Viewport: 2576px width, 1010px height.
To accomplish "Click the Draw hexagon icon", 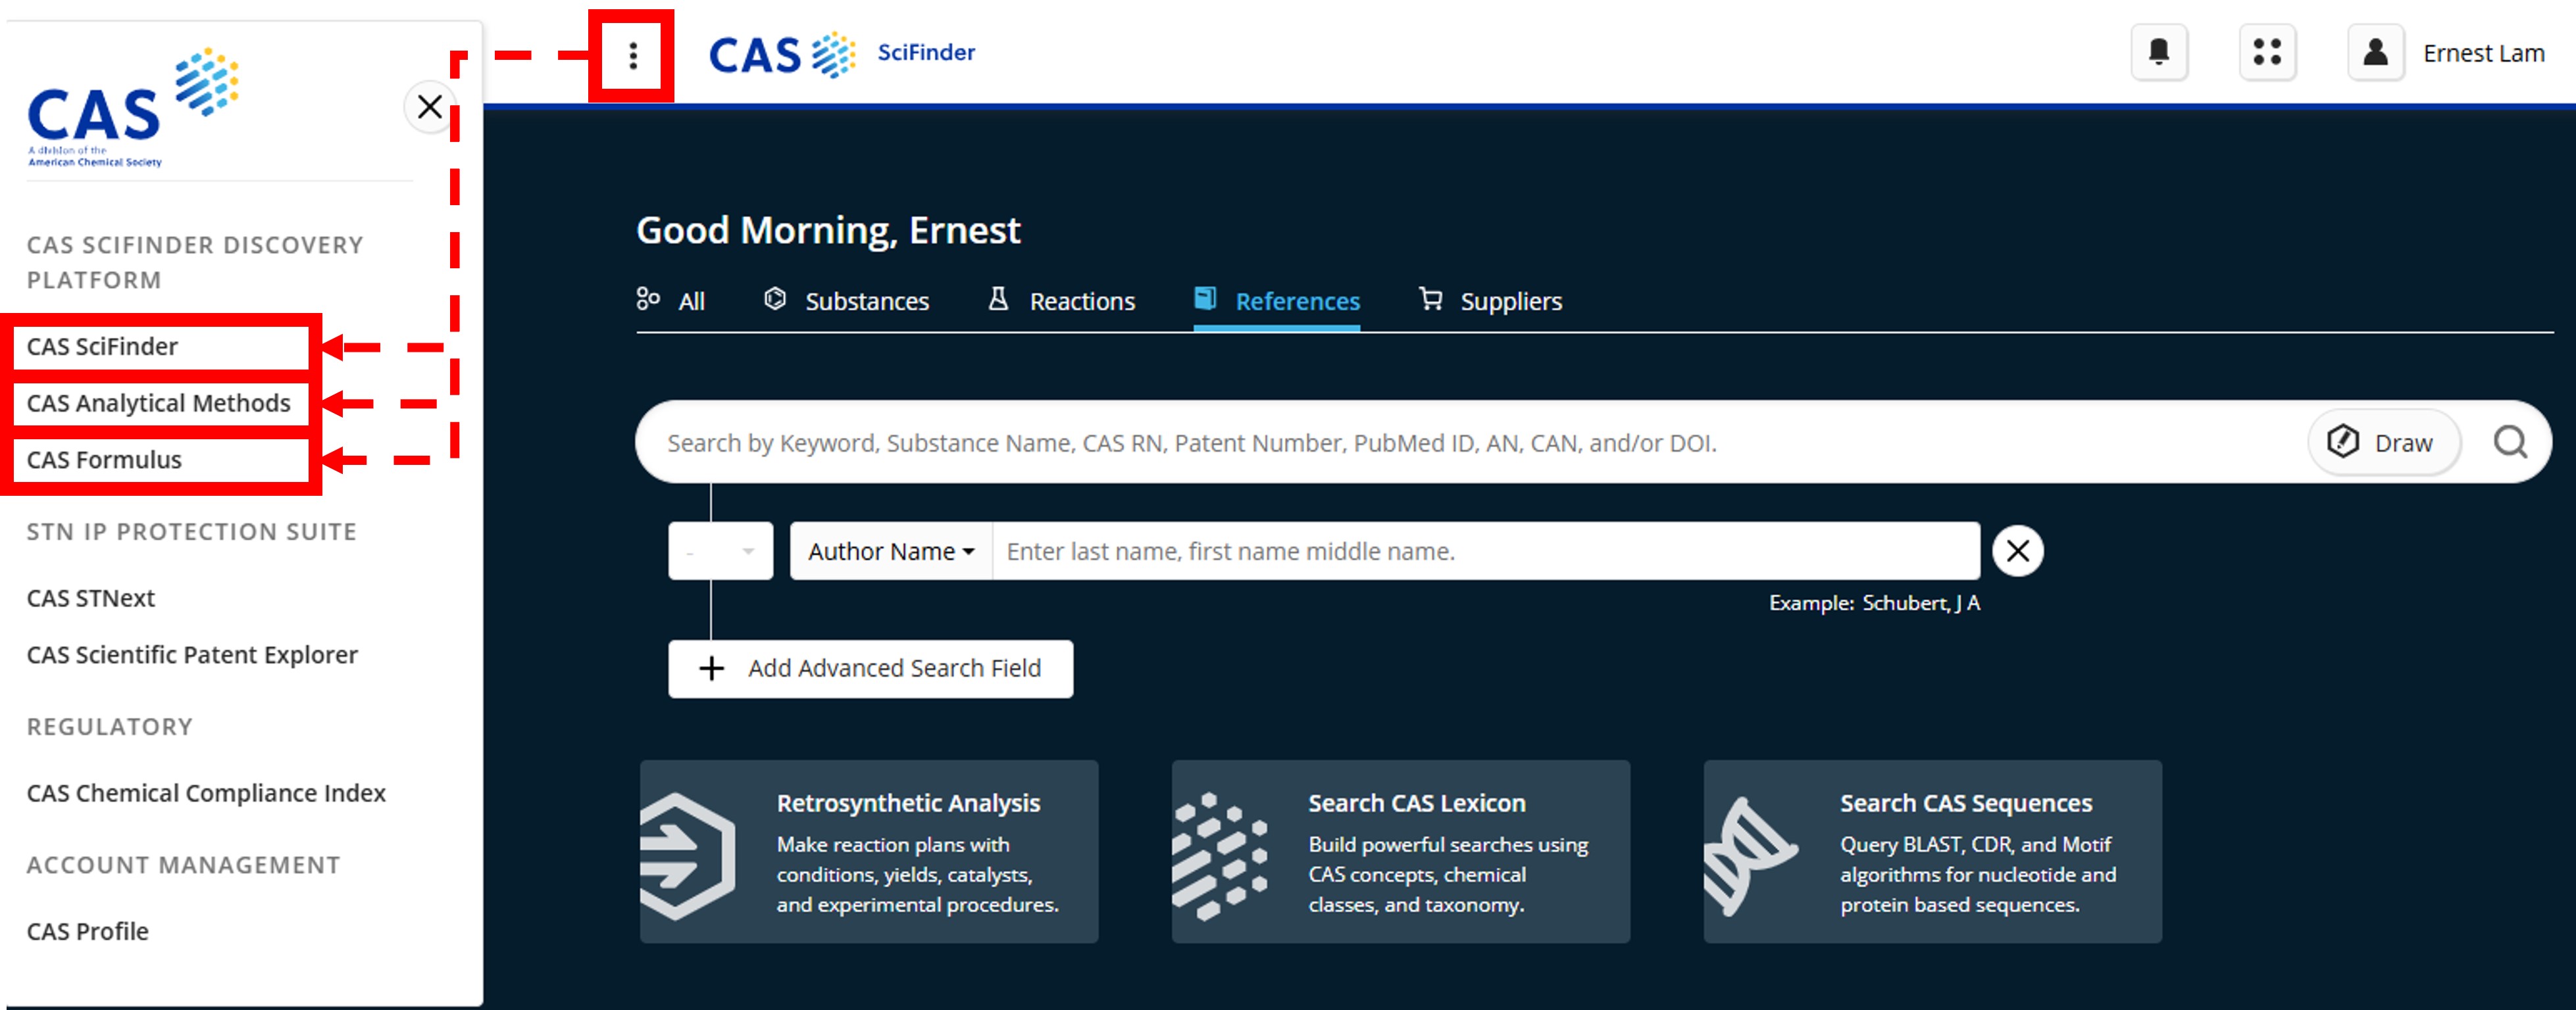I will pyautogui.click(x=2343, y=442).
